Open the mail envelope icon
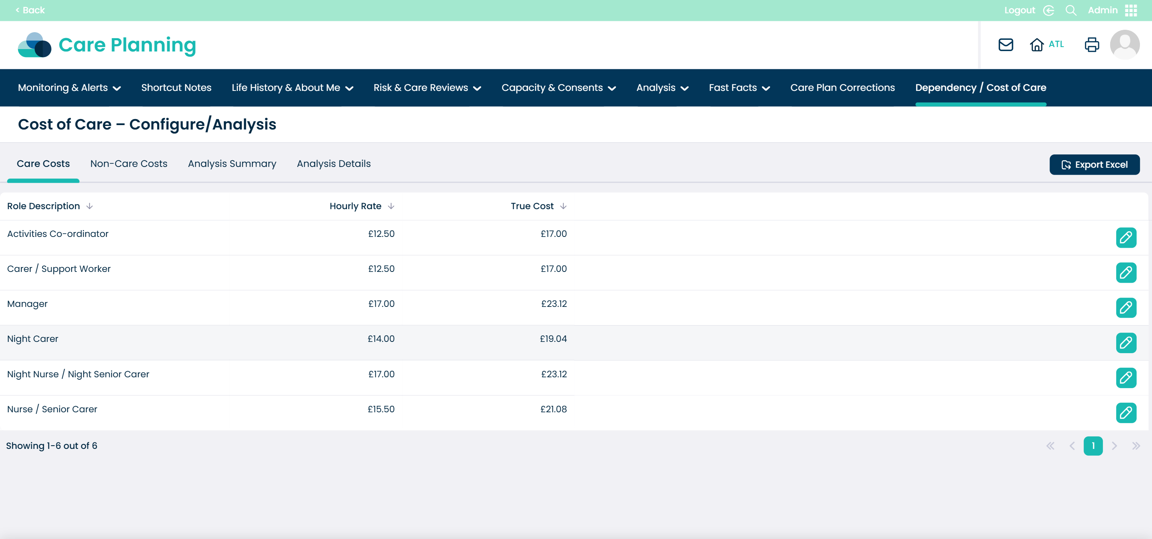The height and width of the screenshot is (539, 1152). pos(1005,45)
